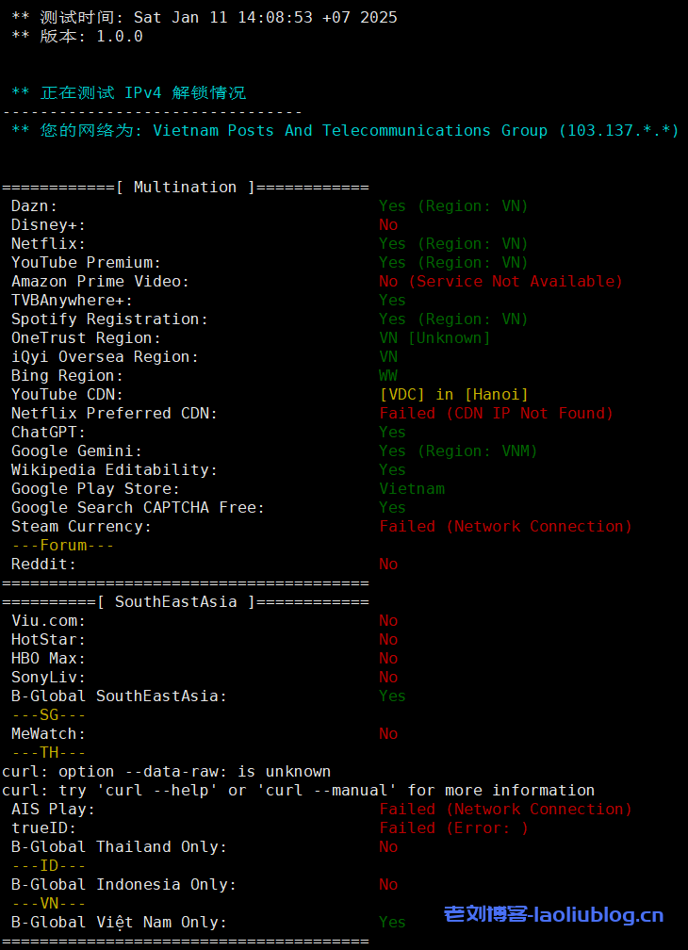Select the Disney+ "No" result text
The width and height of the screenshot is (688, 950).
[x=388, y=225]
